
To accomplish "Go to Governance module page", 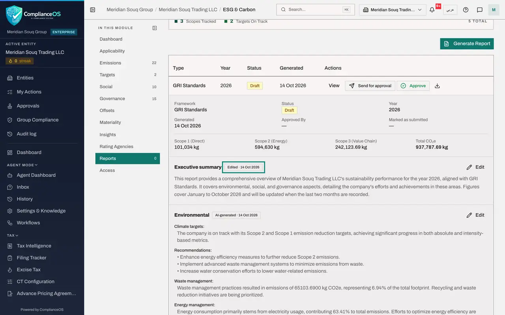I will pyautogui.click(x=127, y=99).
